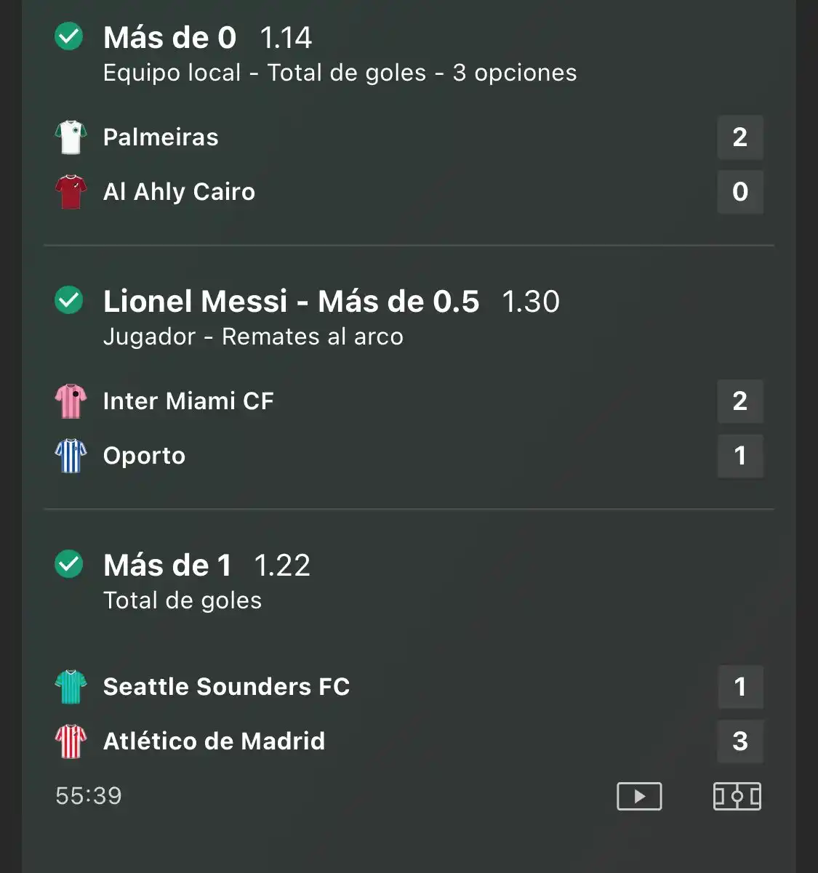Tap the green checkmark beside Más de 1
This screenshot has height=873, width=818.
pyautogui.click(x=69, y=564)
